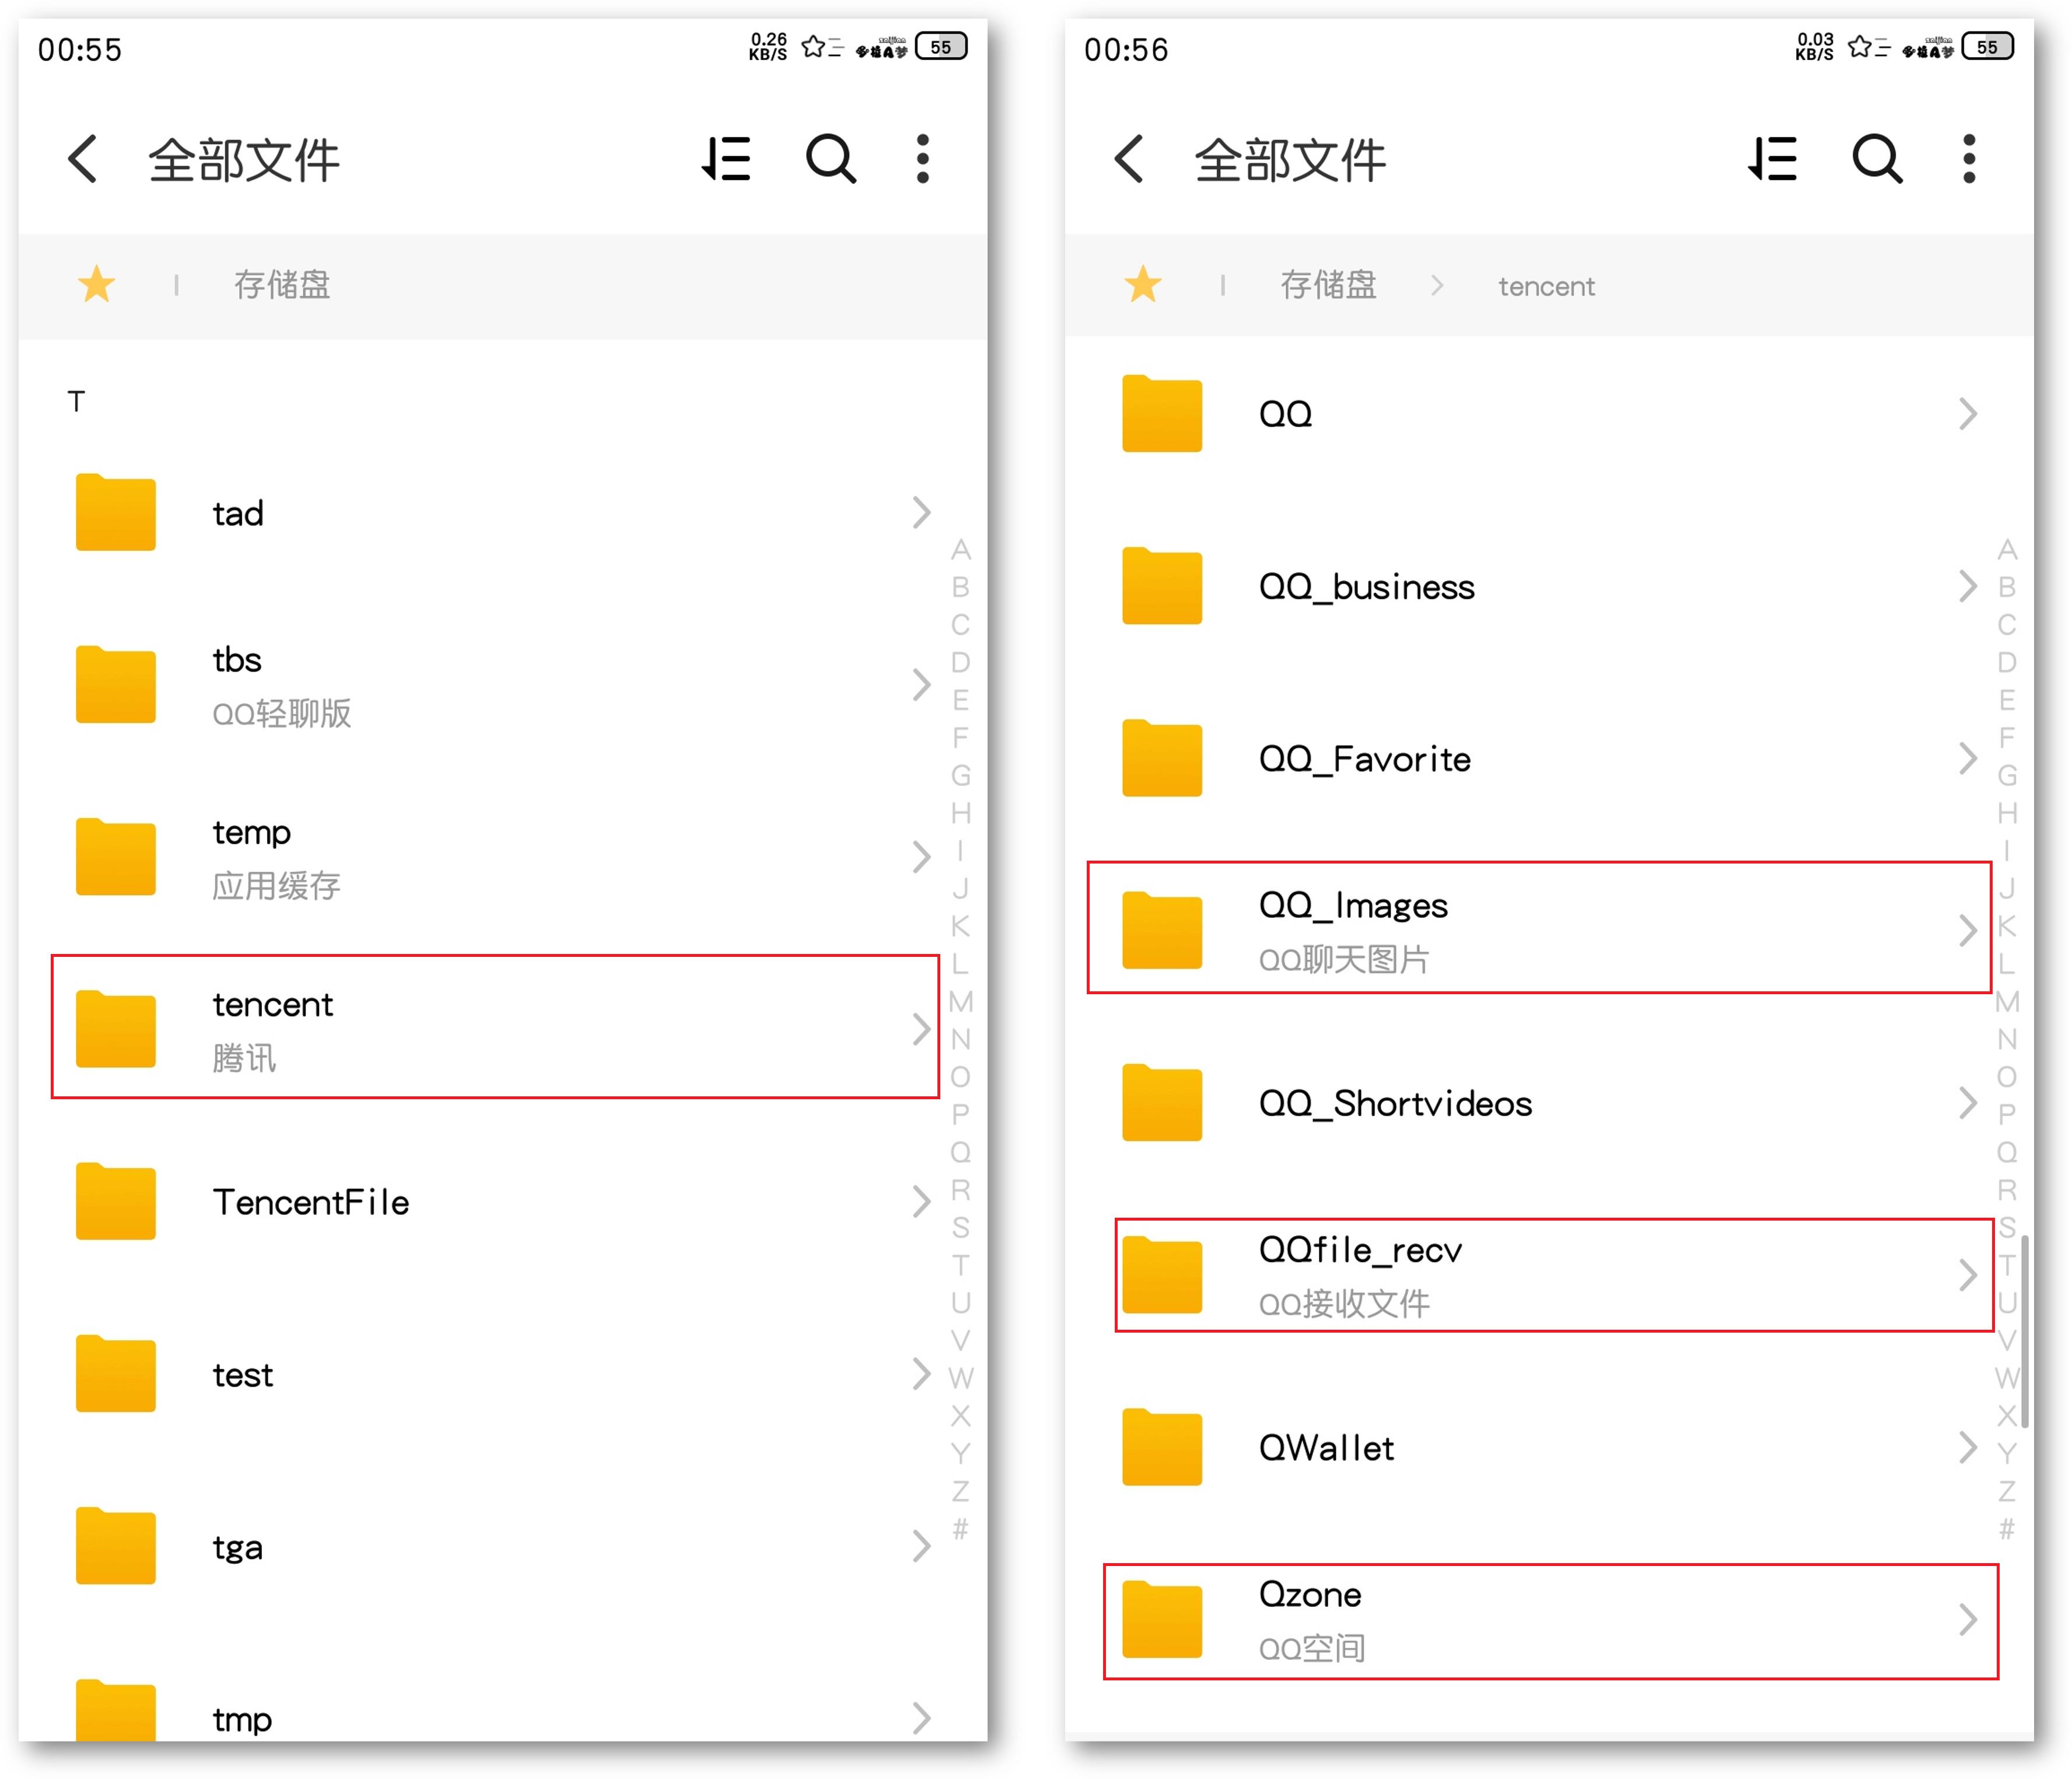The height and width of the screenshot is (1779, 2072).
Task: Open the tad folder icon
Action: point(115,512)
